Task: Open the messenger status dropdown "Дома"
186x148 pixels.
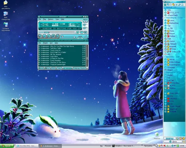Action: [x=173, y=141]
